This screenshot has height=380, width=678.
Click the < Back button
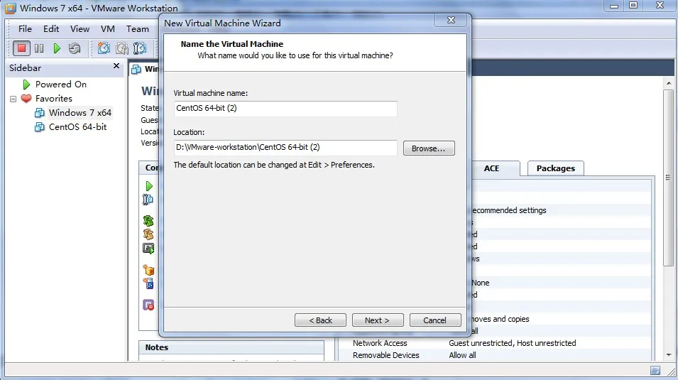320,320
